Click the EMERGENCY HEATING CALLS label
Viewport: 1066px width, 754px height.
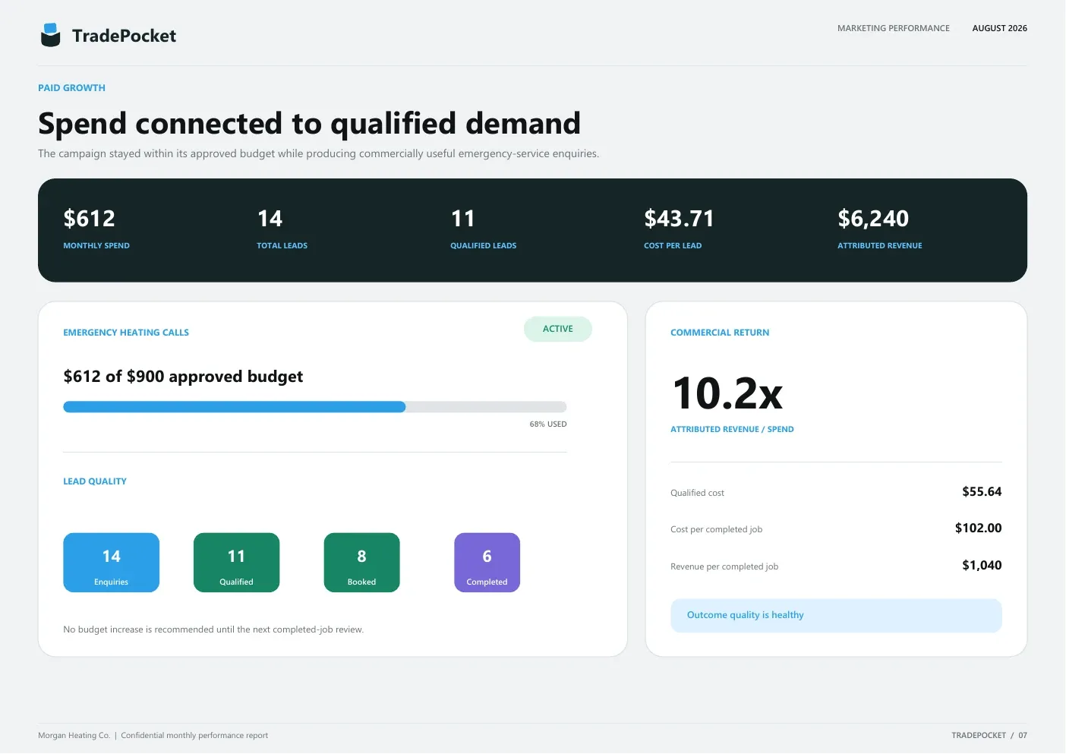tap(126, 333)
